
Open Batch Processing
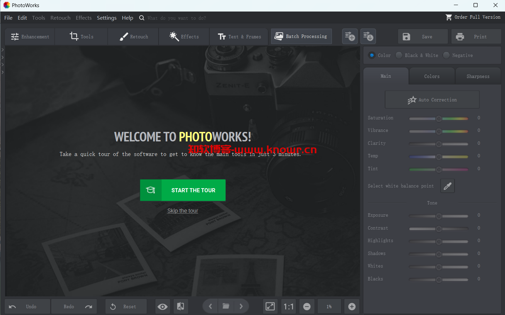pos(301,36)
